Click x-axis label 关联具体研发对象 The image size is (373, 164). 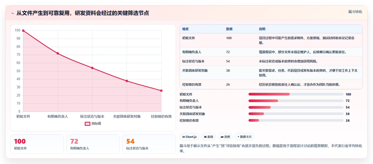point(127,116)
